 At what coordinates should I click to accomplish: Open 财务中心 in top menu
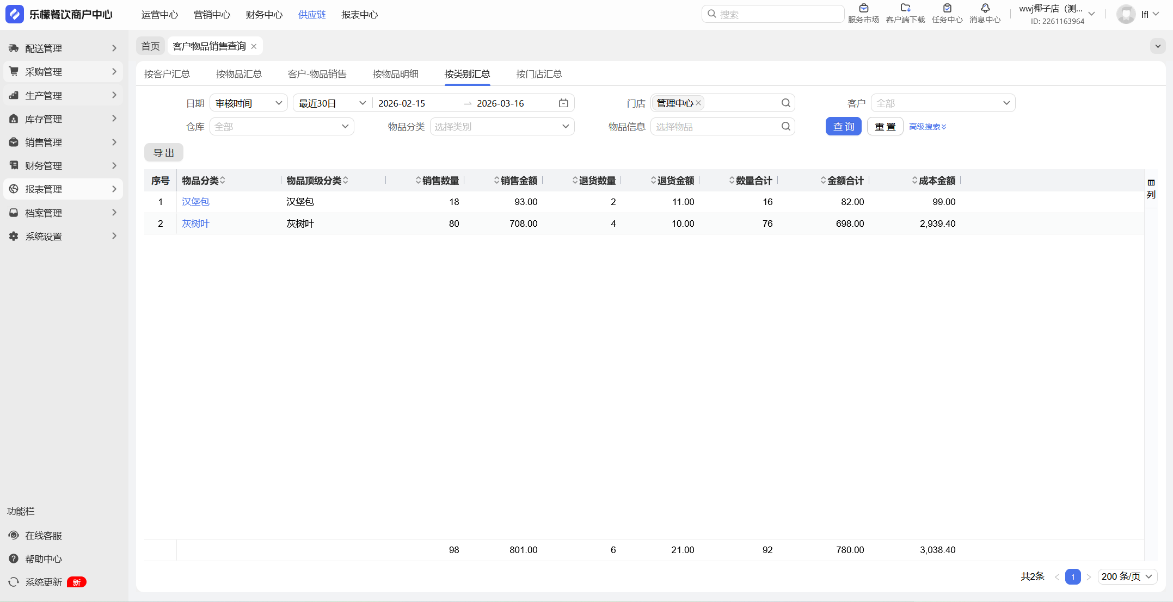(264, 15)
